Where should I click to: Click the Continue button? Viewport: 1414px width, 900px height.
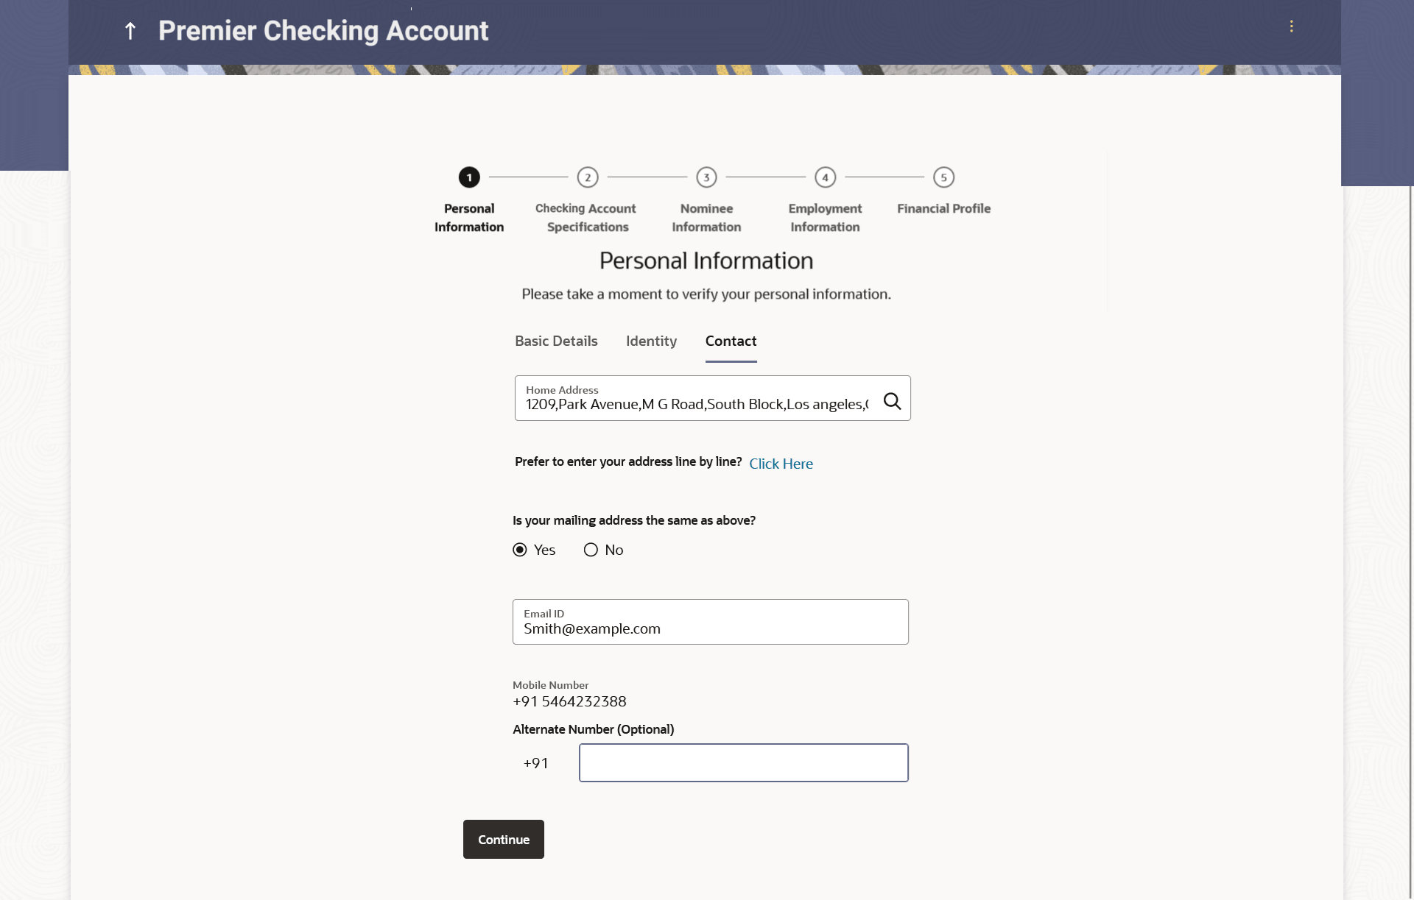[x=504, y=839]
